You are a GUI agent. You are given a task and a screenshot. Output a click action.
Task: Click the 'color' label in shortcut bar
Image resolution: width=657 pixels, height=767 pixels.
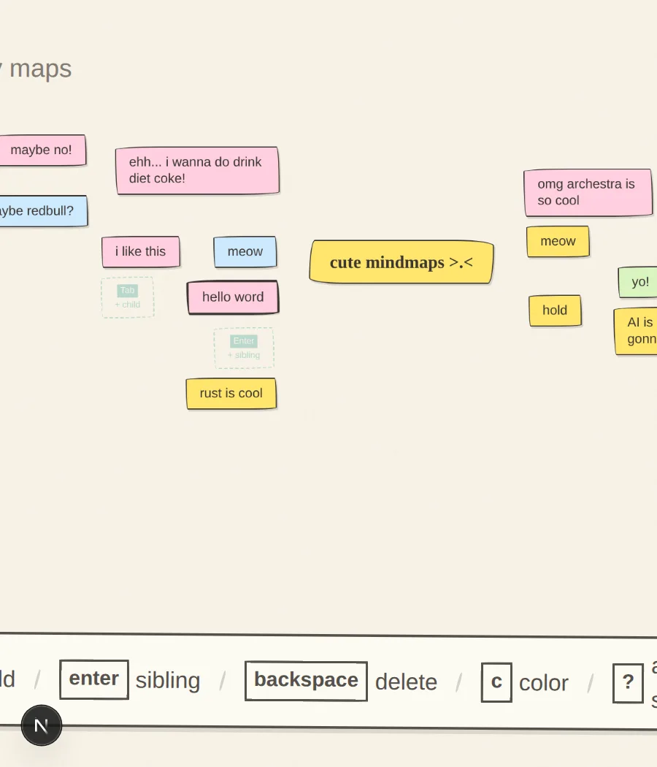[x=544, y=683]
